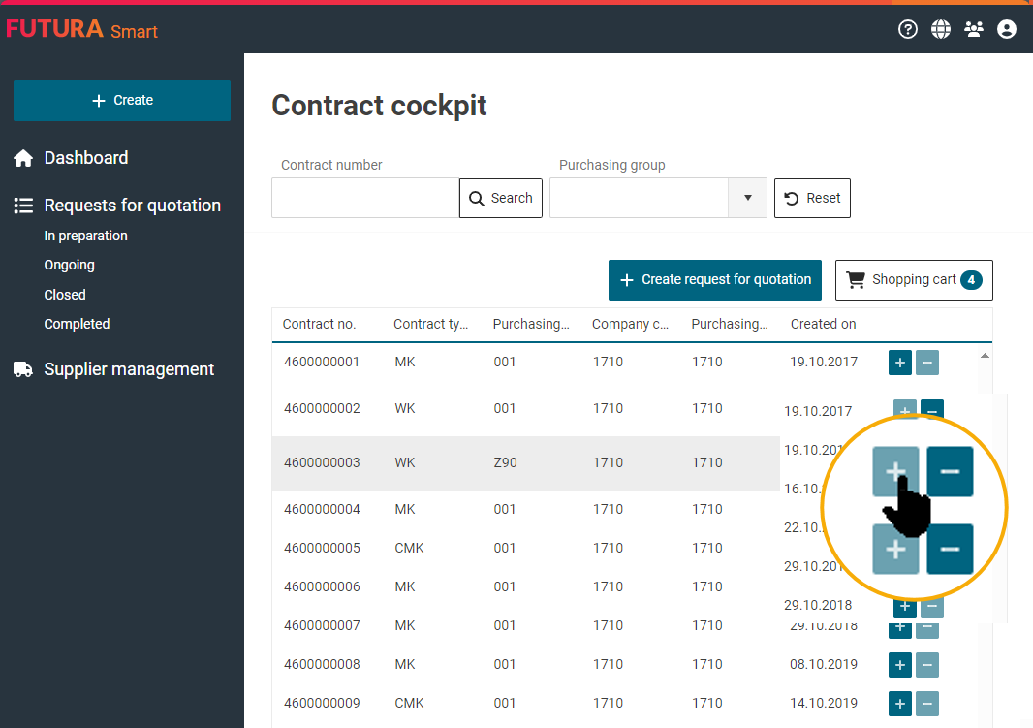The image size is (1033, 728).
Task: Click the user group icon in header
Action: coord(974,29)
